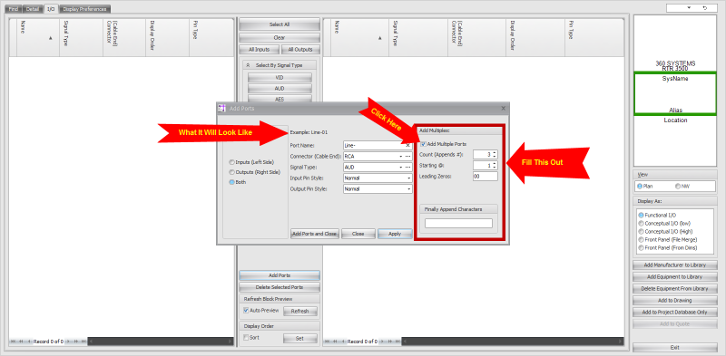Screen dimensions: 726x356
Task: Click the Add Ports and Close button
Action: 315,234
